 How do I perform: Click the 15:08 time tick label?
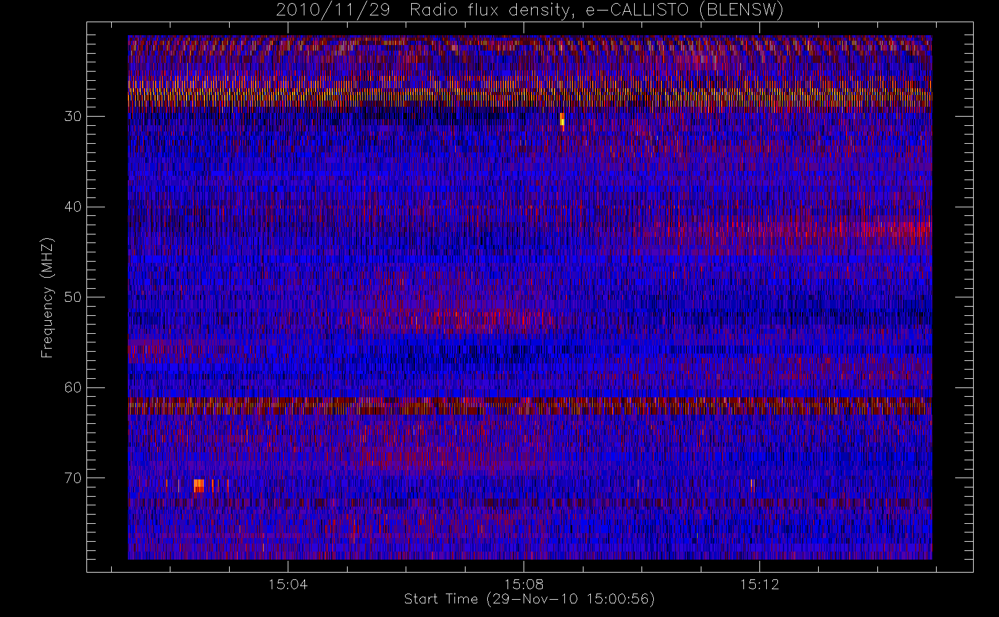(x=524, y=584)
